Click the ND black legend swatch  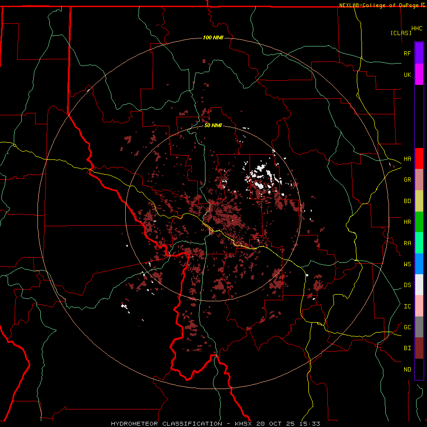pyautogui.click(x=419, y=369)
